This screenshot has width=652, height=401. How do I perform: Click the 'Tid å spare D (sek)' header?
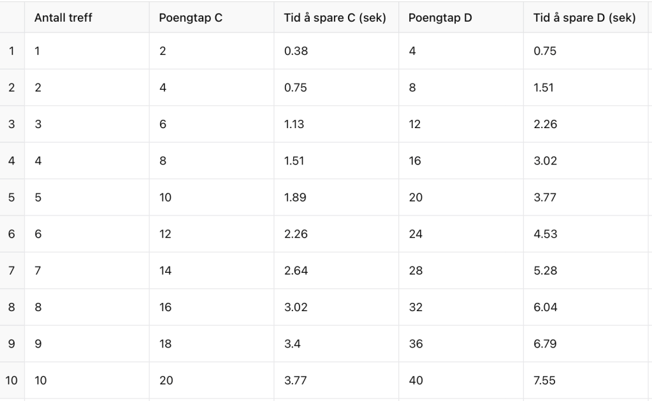(584, 18)
